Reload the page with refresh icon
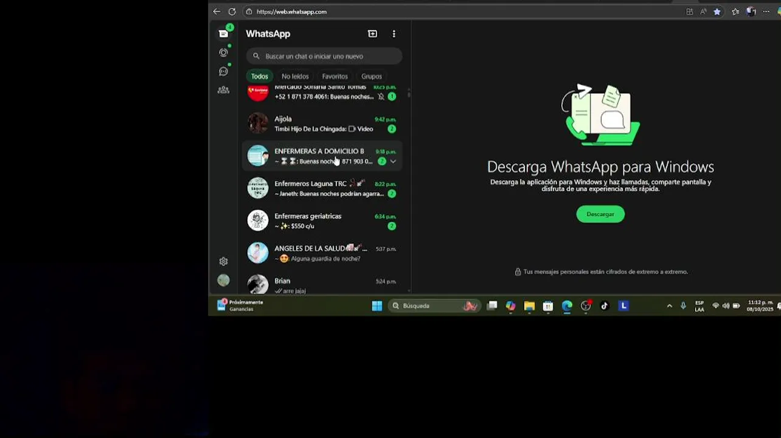 [x=232, y=12]
